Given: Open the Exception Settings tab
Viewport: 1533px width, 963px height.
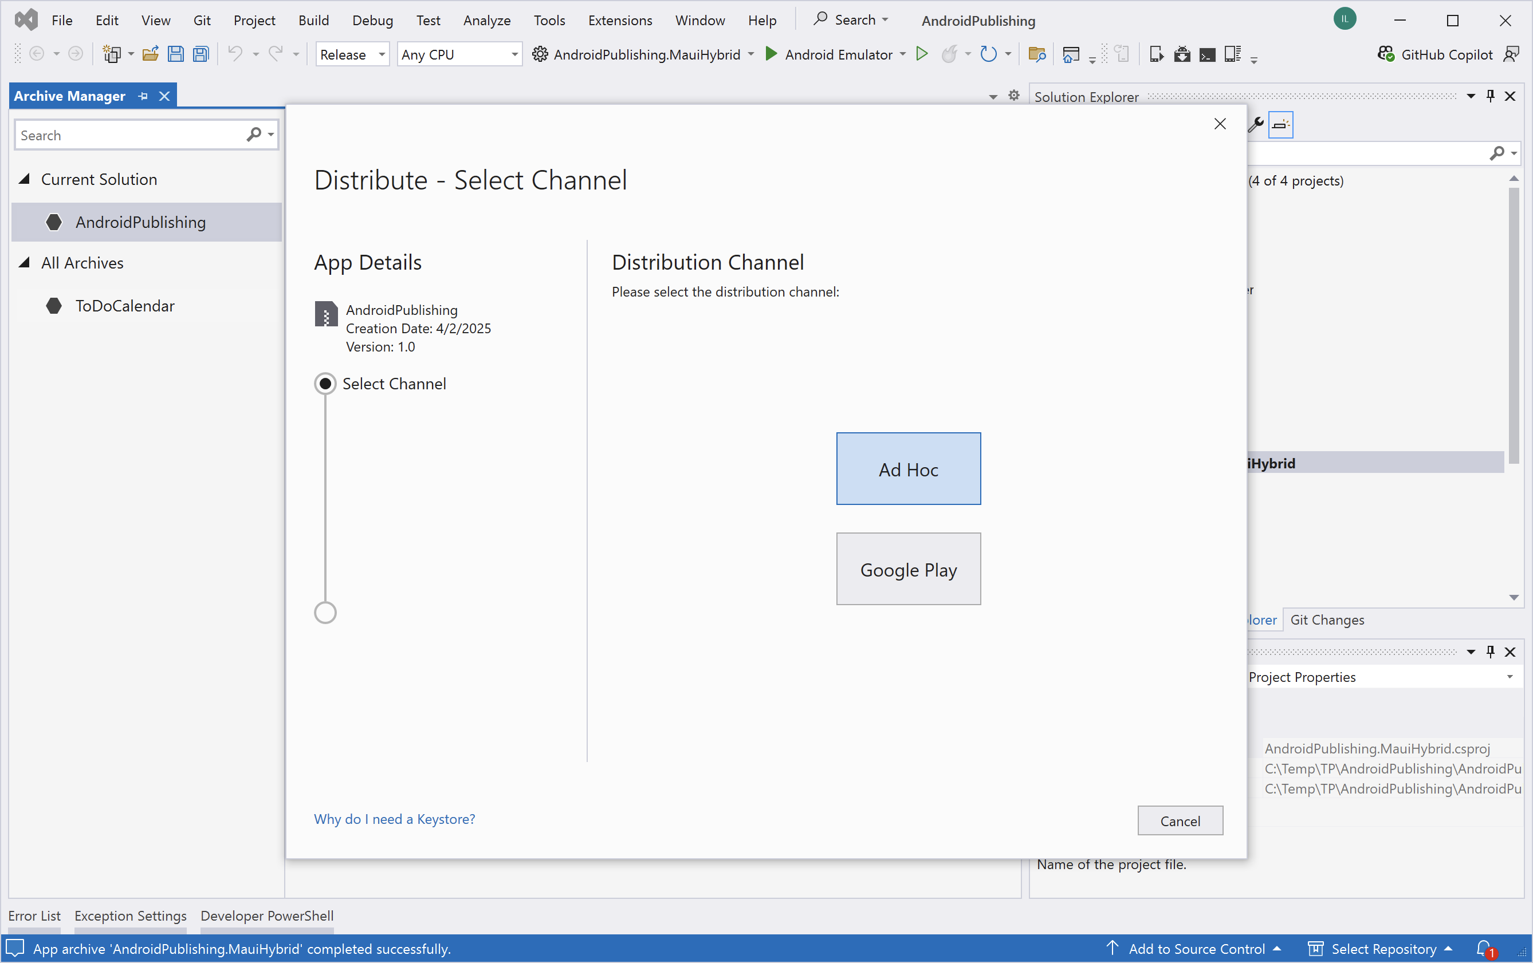Looking at the screenshot, I should click(131, 916).
